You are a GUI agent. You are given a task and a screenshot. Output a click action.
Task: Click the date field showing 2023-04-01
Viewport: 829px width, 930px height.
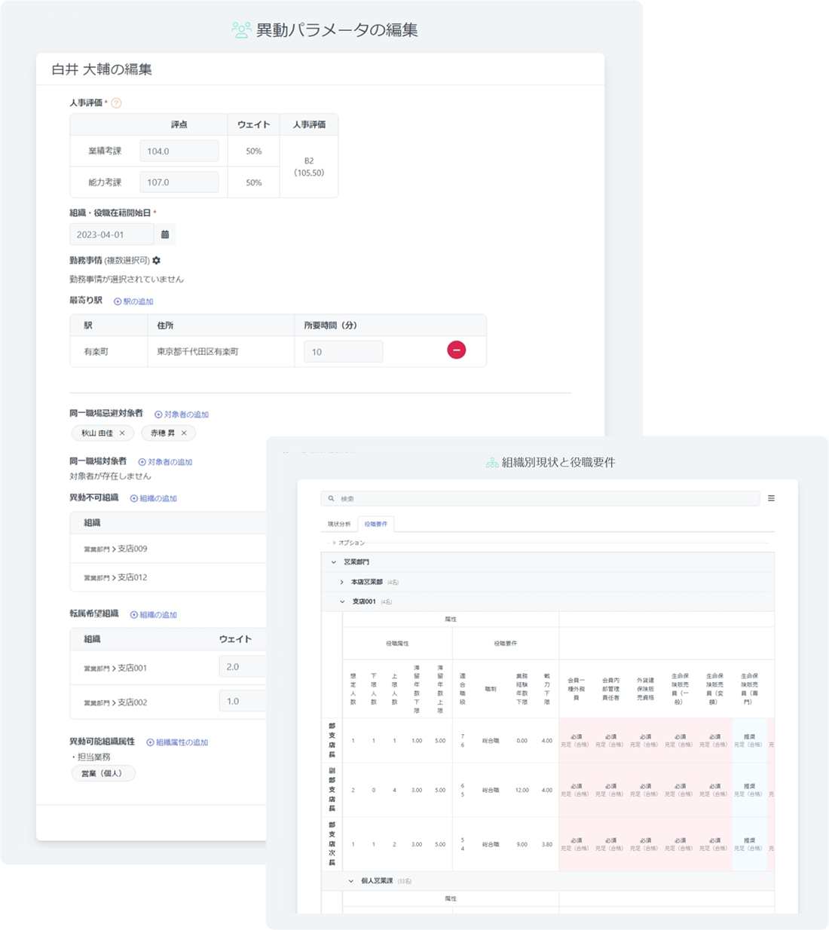112,234
